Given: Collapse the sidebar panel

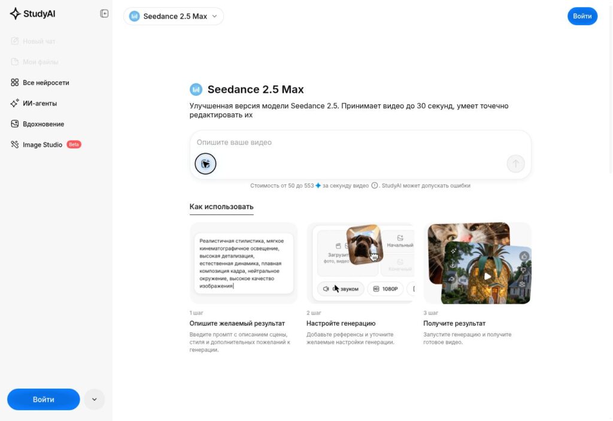Looking at the screenshot, I should click(x=104, y=14).
